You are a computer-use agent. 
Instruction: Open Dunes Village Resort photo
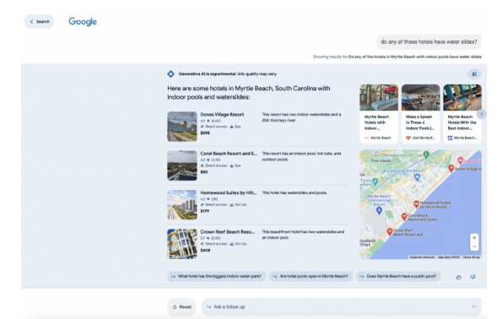pyautogui.click(x=182, y=127)
